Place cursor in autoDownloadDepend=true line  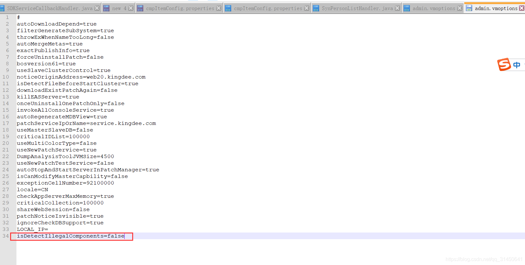pos(57,24)
